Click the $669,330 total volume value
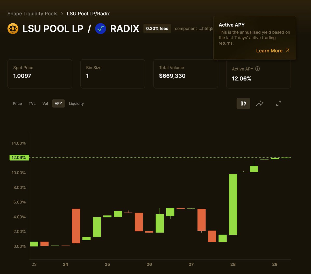The height and width of the screenshot is (274, 311). point(172,76)
